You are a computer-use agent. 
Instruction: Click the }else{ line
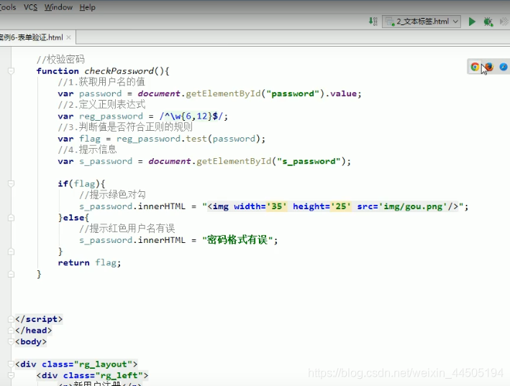tap(73, 217)
